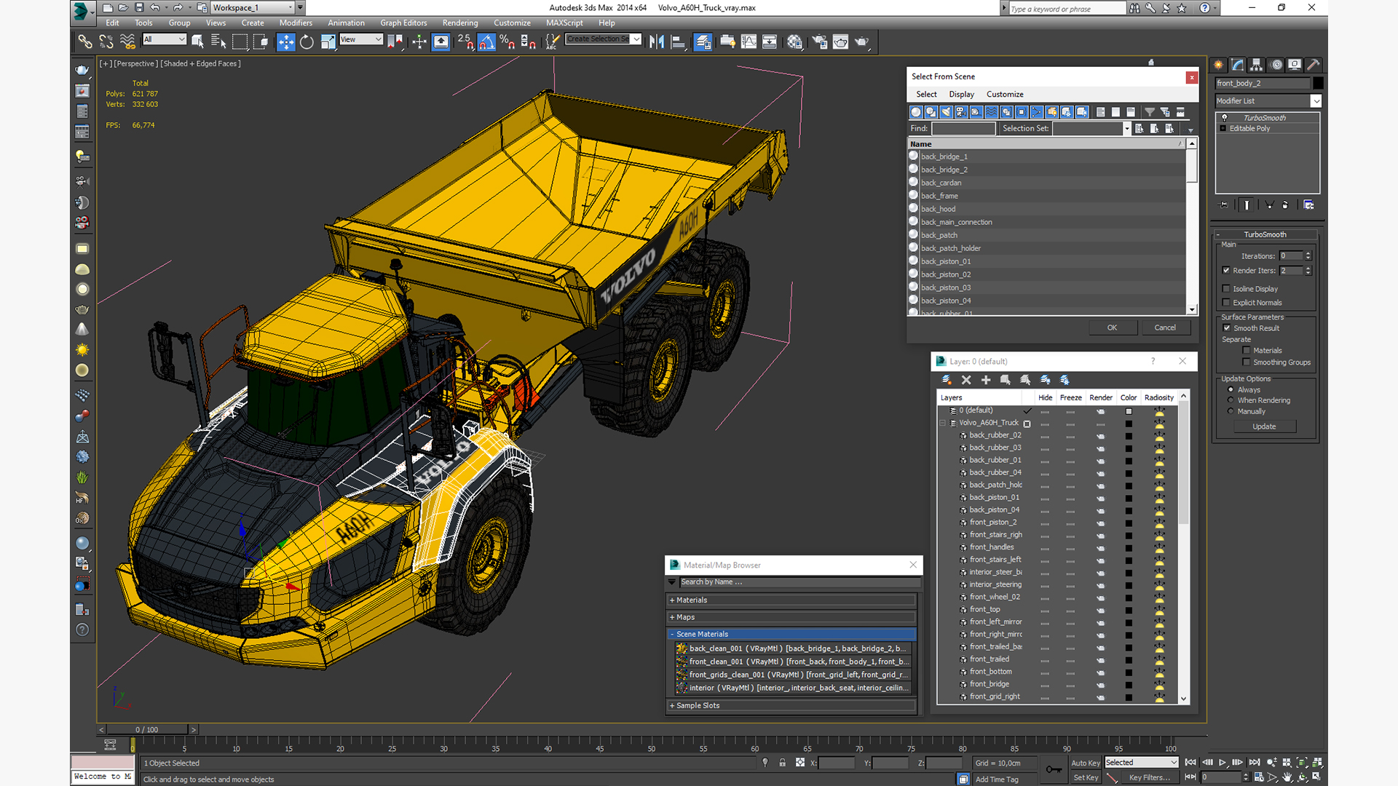Collapse the Volvo_A60H_Truck layer tree
The image size is (1398, 786).
tap(943, 423)
